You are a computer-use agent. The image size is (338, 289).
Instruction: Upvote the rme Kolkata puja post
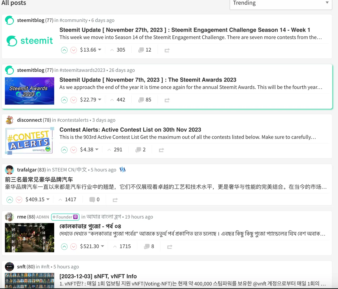tap(64, 247)
